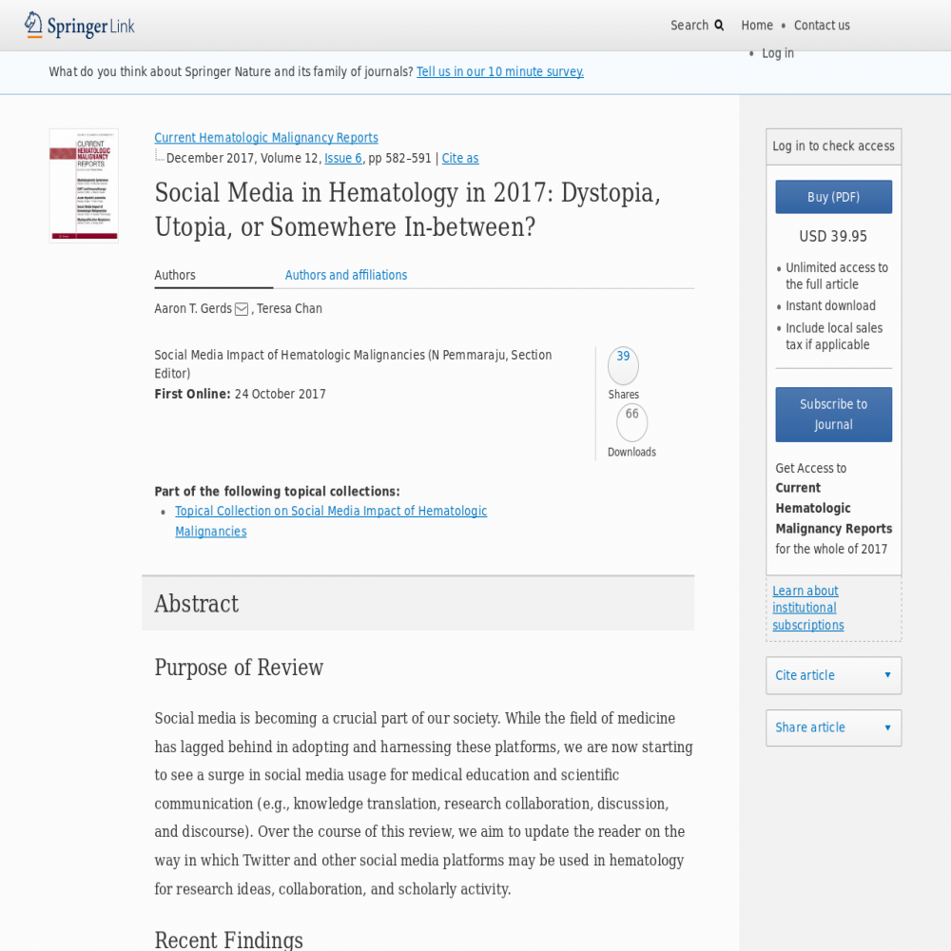Switch to Authors and affiliations tab
Screen dimensions: 951x951
(346, 276)
